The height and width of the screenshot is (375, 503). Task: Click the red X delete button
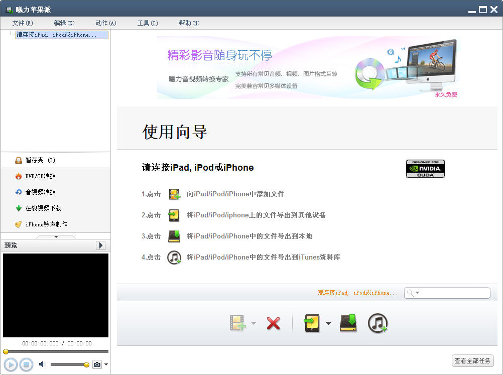pos(273,323)
